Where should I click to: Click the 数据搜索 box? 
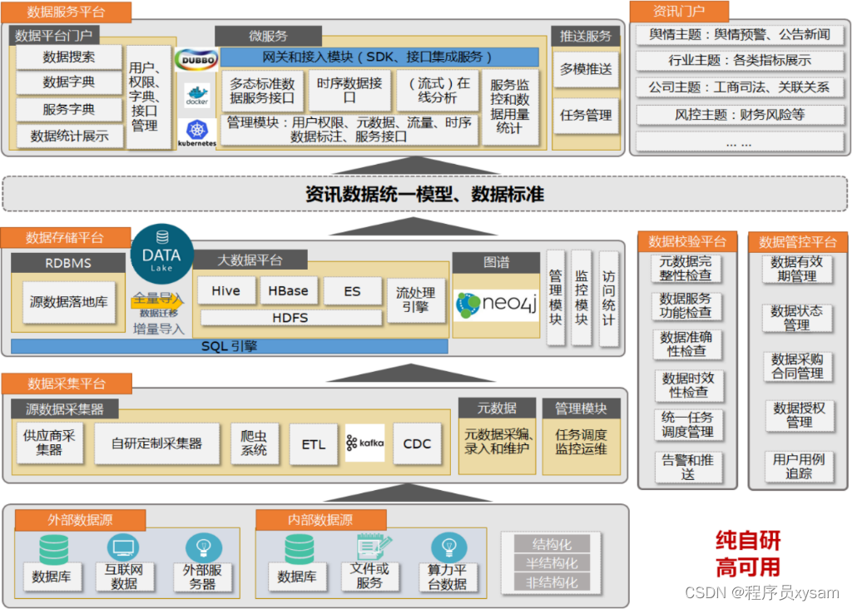point(69,57)
